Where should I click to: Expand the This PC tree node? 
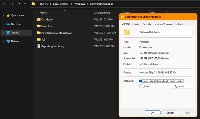[x=3, y=33]
